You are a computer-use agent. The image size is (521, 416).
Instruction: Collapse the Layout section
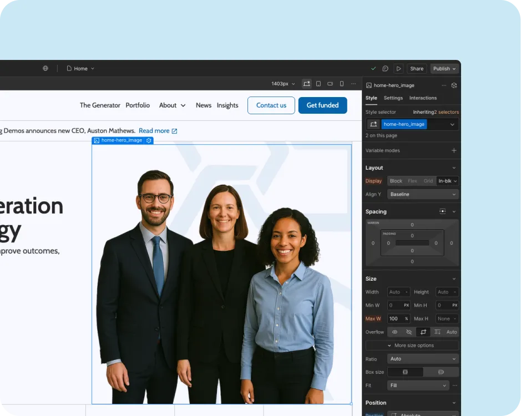(x=454, y=168)
